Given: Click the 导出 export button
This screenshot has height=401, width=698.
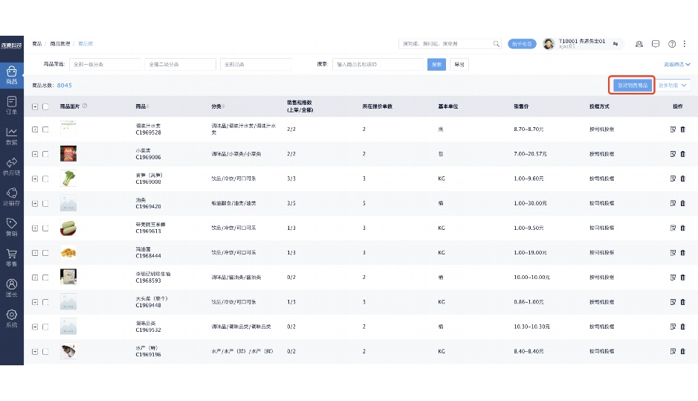Looking at the screenshot, I should 459,65.
